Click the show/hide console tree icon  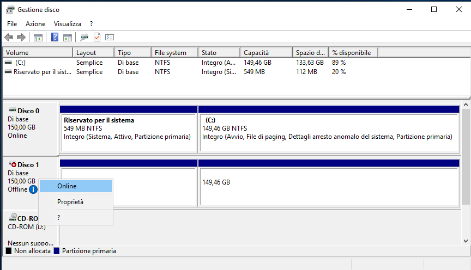click(x=38, y=38)
